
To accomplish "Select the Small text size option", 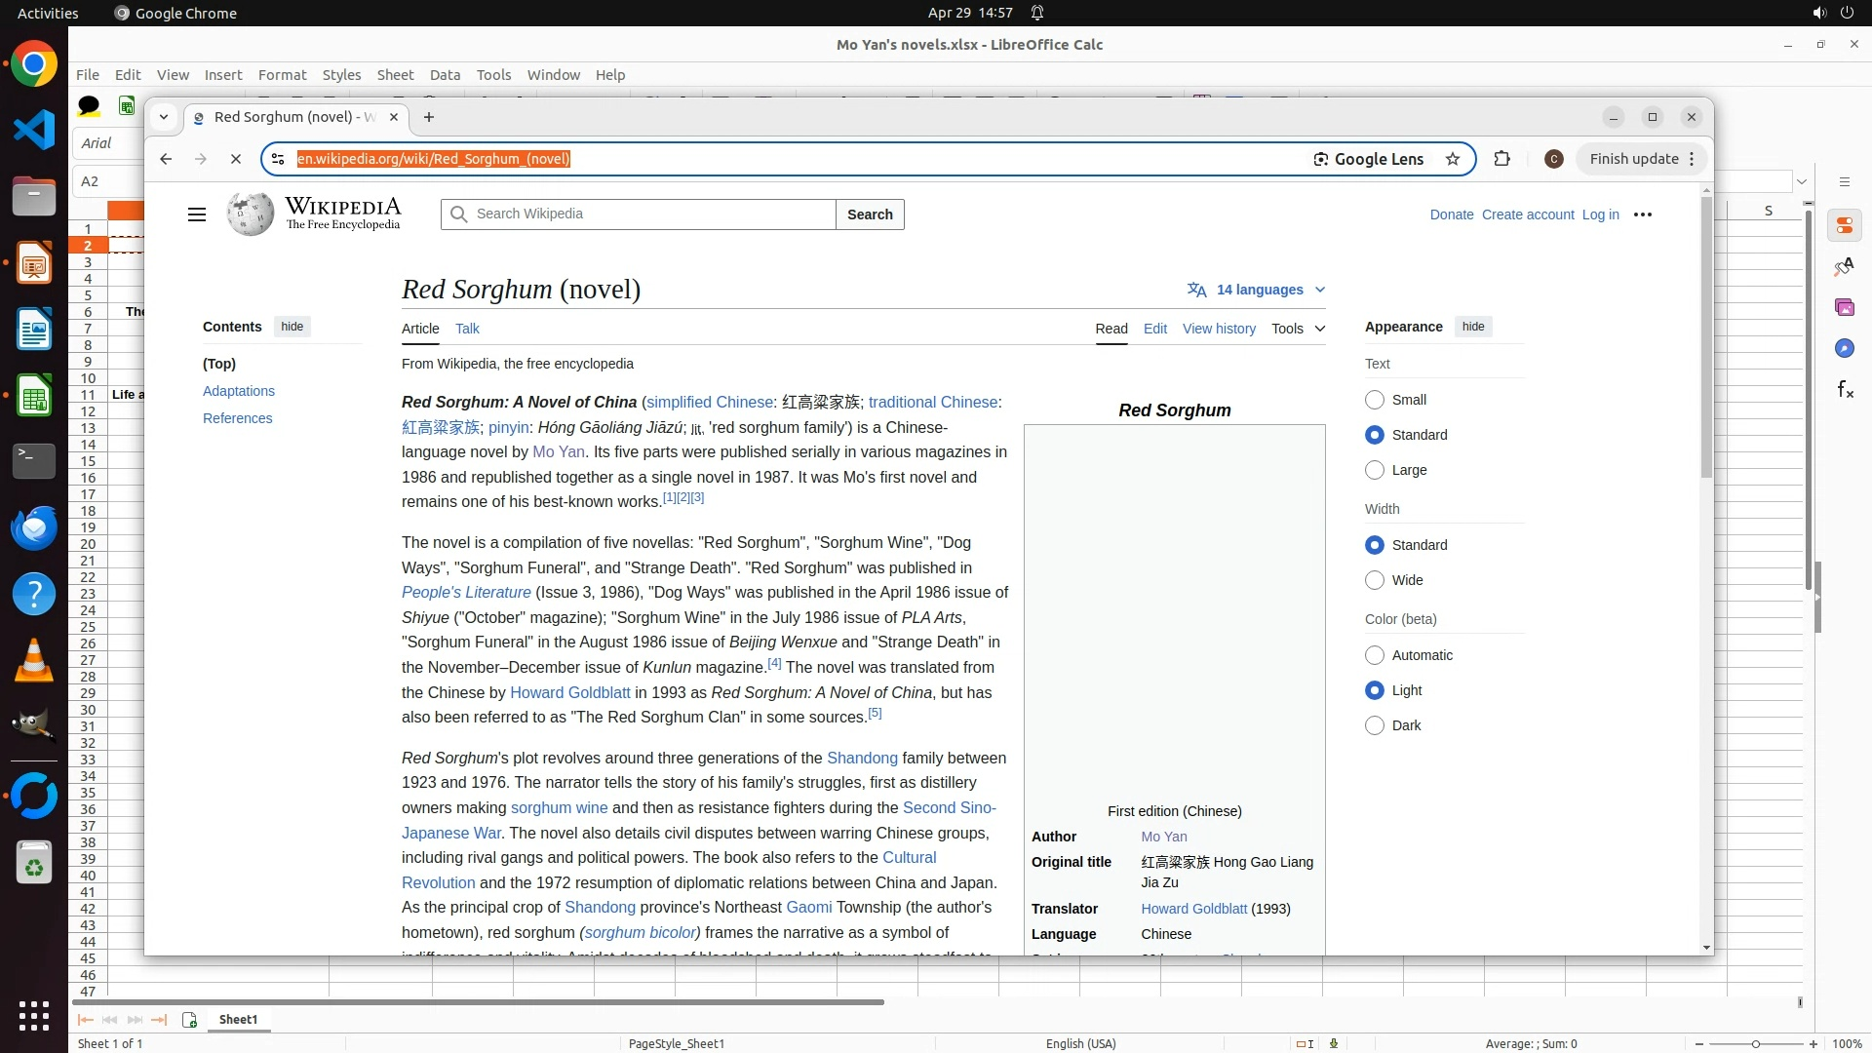I will tap(1375, 400).
